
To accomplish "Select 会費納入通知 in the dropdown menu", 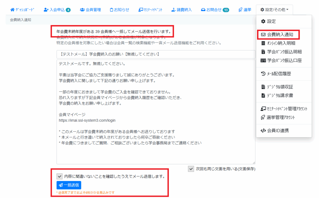I will [280, 34].
